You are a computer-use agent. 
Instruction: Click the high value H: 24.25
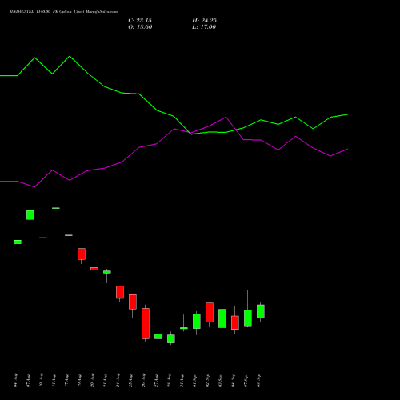point(204,21)
